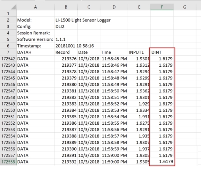The height and width of the screenshot is (169, 201).
Task: Select column E header
Action: [139, 7]
